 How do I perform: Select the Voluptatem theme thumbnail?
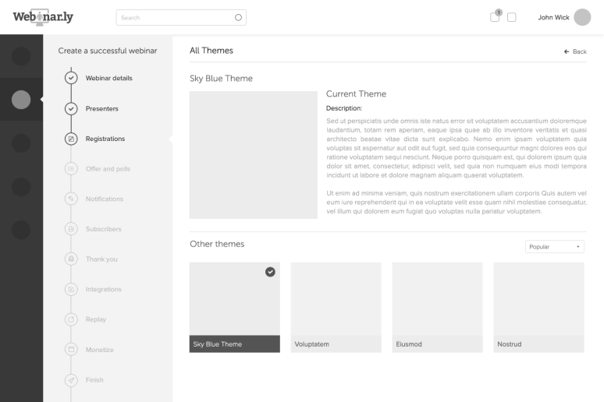point(336,299)
